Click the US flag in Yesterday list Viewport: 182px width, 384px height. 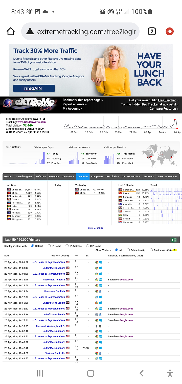(x=77, y=189)
